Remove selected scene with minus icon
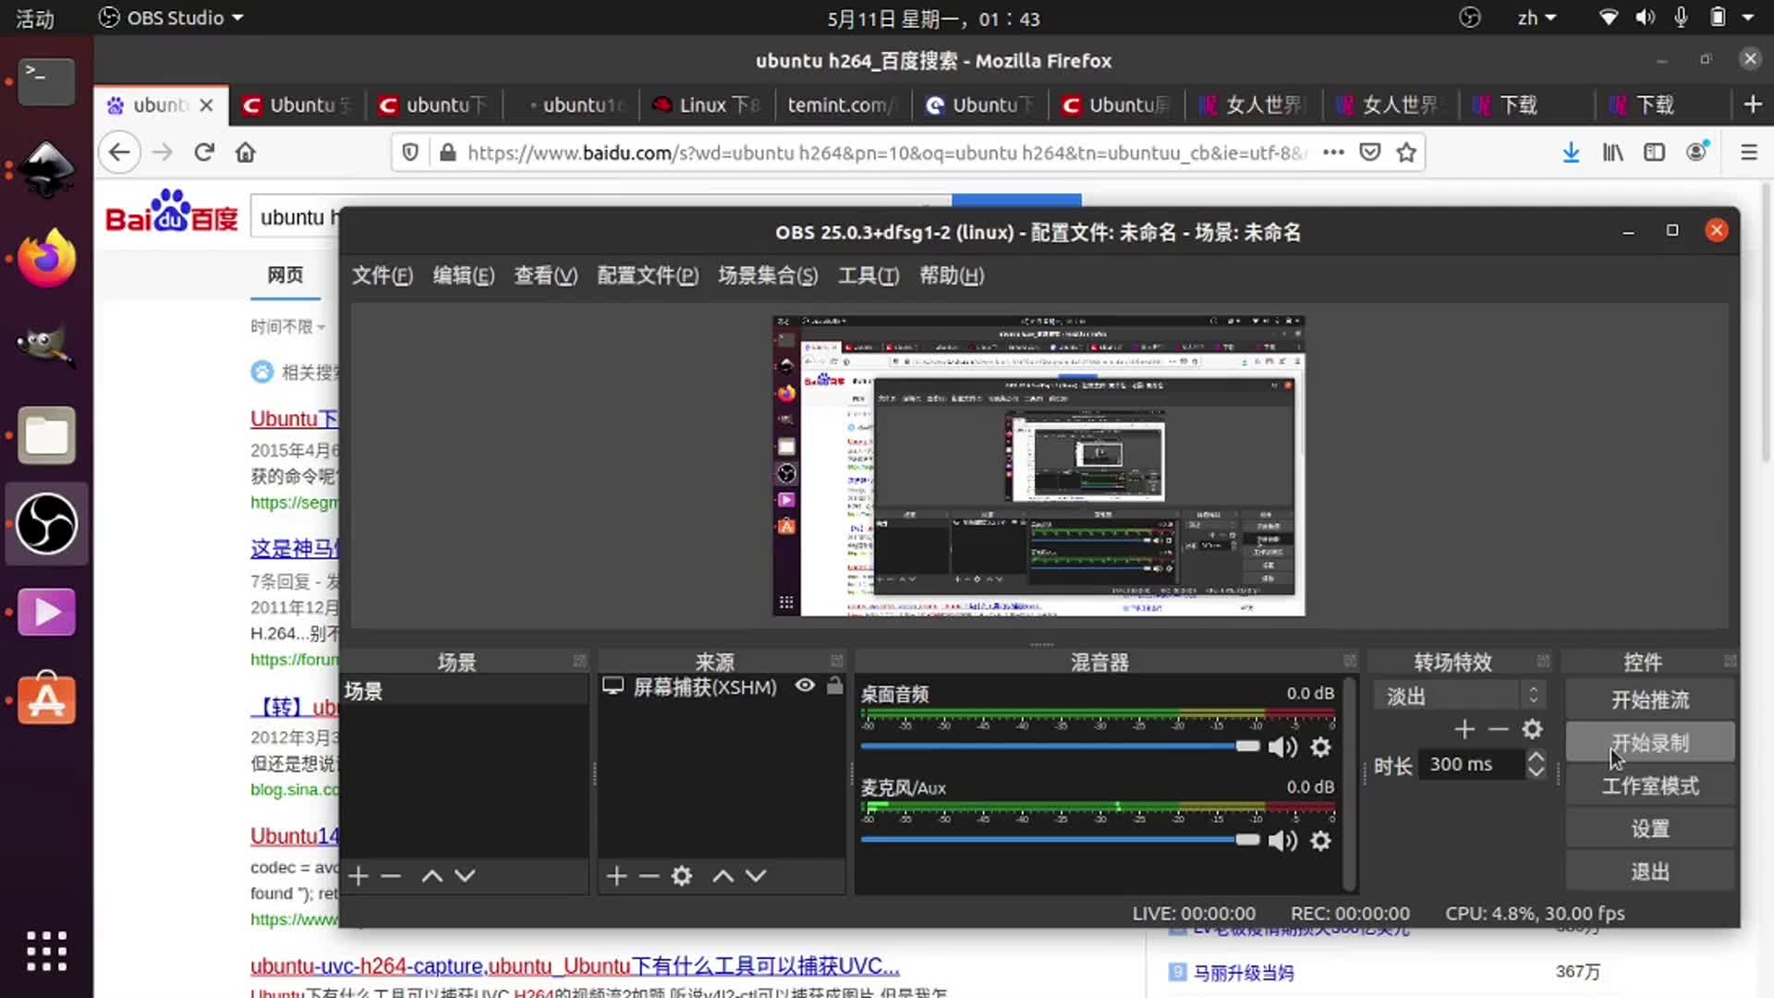 click(x=391, y=875)
